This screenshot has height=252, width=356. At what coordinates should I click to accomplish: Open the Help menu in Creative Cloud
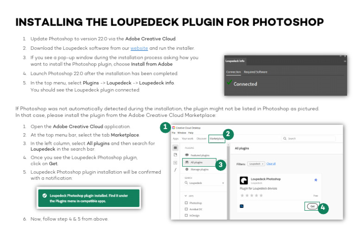click(x=191, y=133)
